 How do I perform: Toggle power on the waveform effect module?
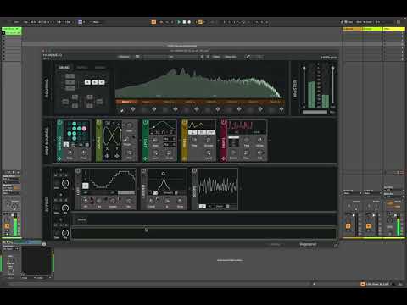click(x=194, y=171)
